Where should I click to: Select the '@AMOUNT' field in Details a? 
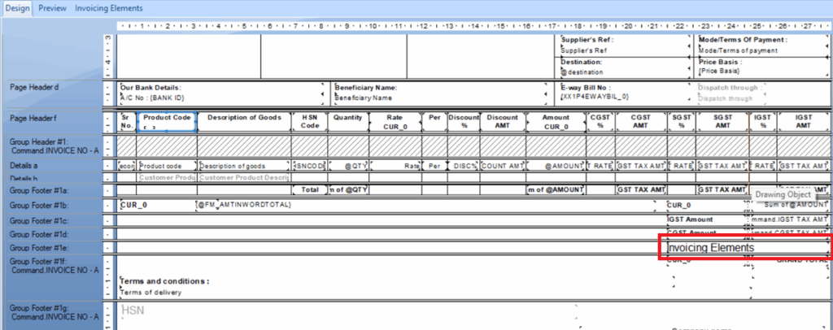pos(556,166)
